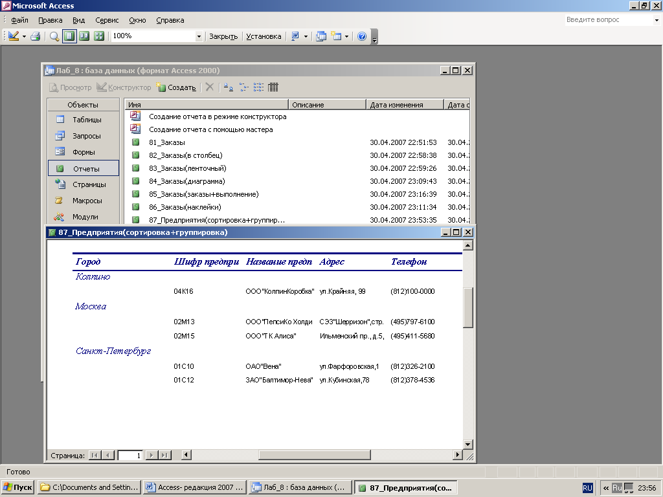Click Создать in the database window
This screenshot has width=663, height=497.
coord(176,87)
